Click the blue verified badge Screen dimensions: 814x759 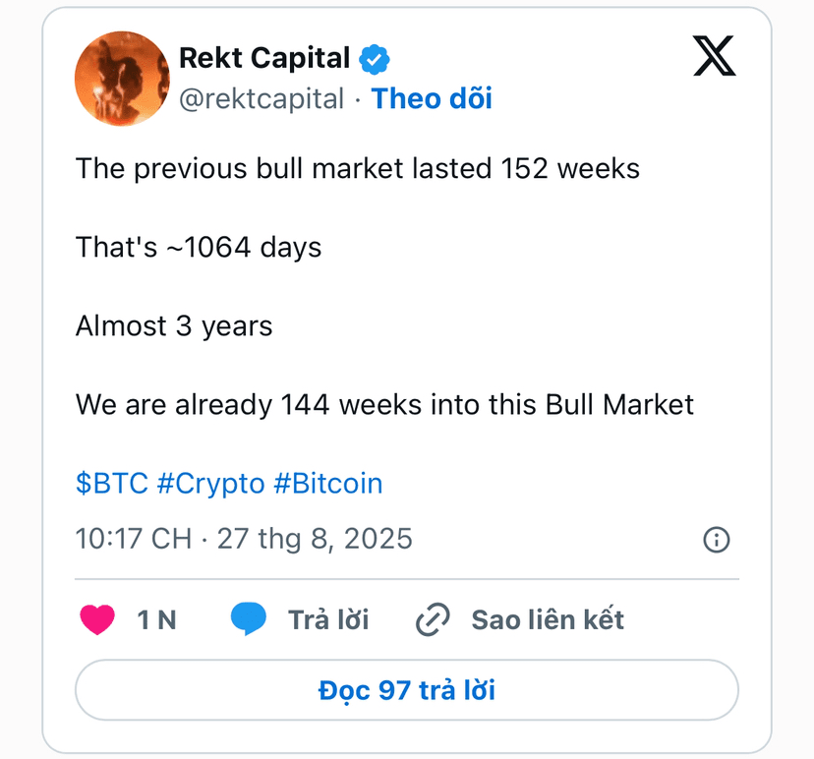[375, 59]
